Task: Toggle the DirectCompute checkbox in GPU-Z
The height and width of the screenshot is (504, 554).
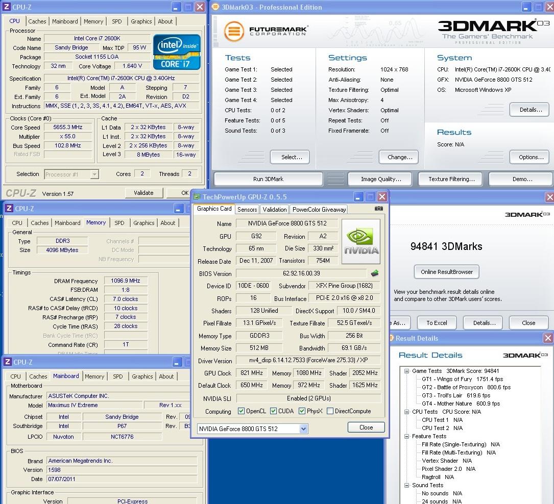Action: pos(330,411)
